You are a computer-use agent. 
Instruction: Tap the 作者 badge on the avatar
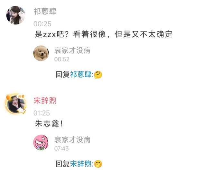pos(22,96)
